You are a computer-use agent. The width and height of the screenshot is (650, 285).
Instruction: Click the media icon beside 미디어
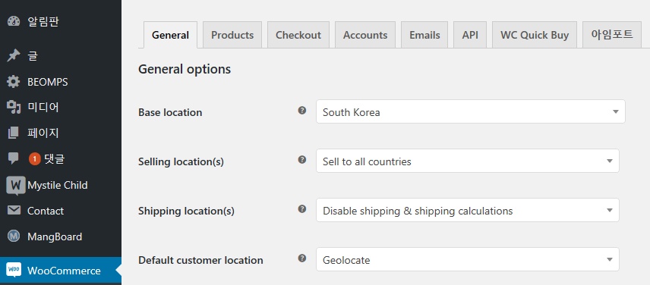13,108
